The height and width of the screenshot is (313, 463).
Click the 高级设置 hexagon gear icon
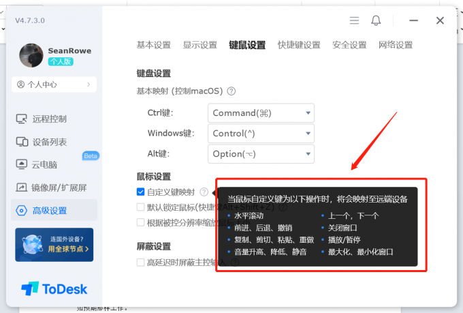pos(21,211)
